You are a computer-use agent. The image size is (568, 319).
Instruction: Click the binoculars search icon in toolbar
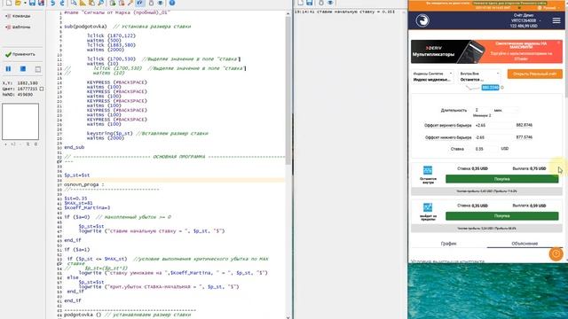click(100, 3)
